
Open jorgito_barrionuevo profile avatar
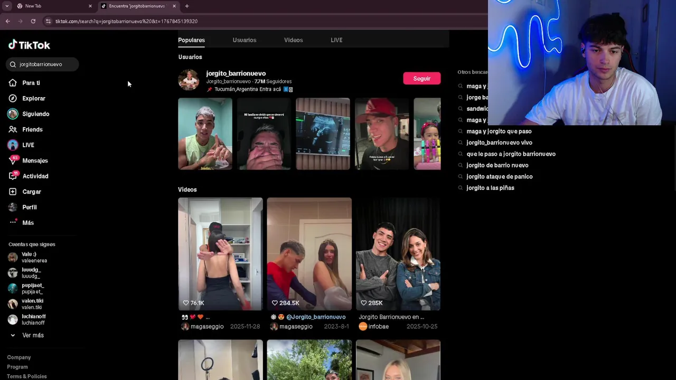point(189,80)
